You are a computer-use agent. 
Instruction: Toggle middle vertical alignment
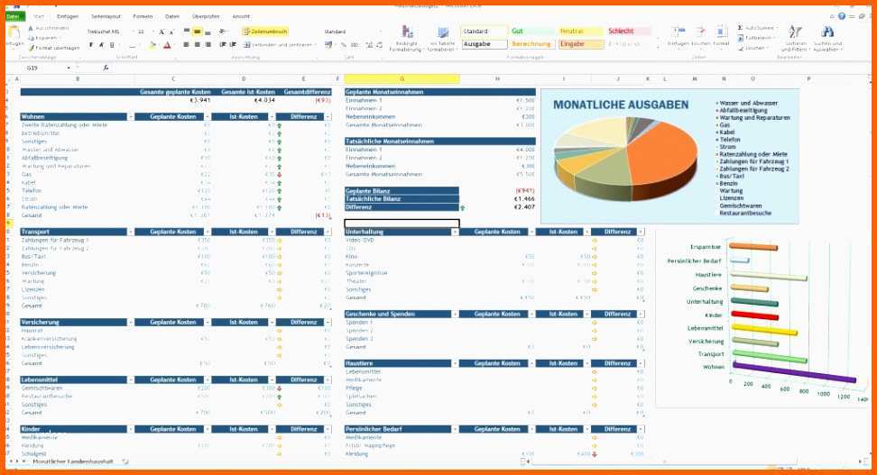(198, 32)
